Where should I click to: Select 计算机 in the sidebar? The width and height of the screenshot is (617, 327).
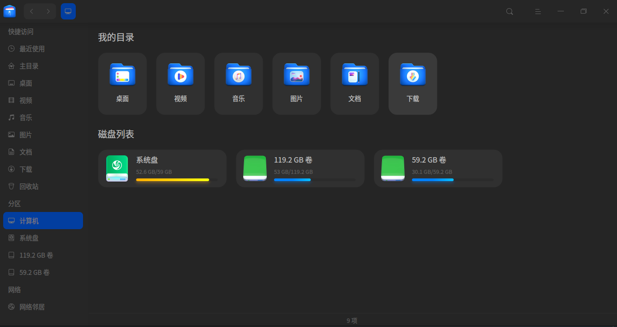coord(43,221)
